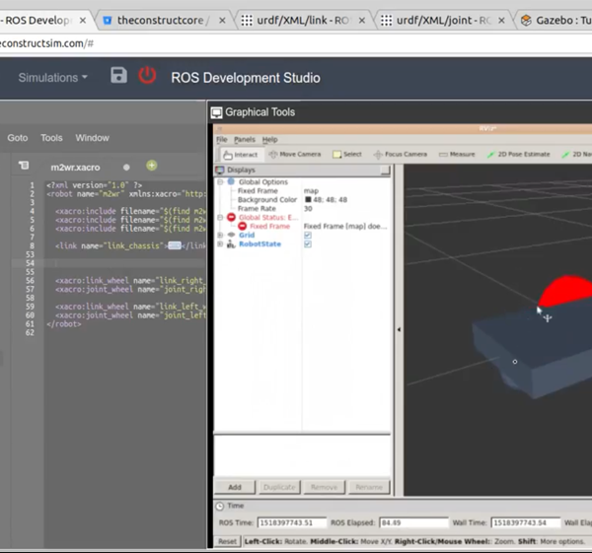Collapse the Global Options tree node
This screenshot has height=553, width=592.
[x=220, y=182]
